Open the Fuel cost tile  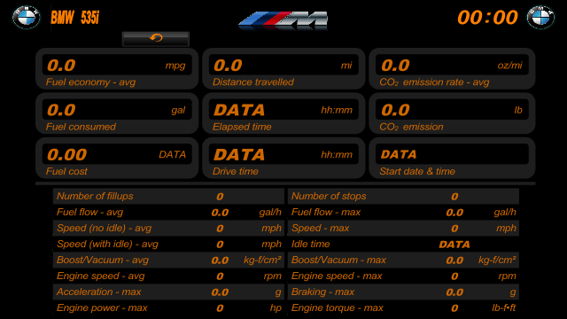(x=117, y=158)
